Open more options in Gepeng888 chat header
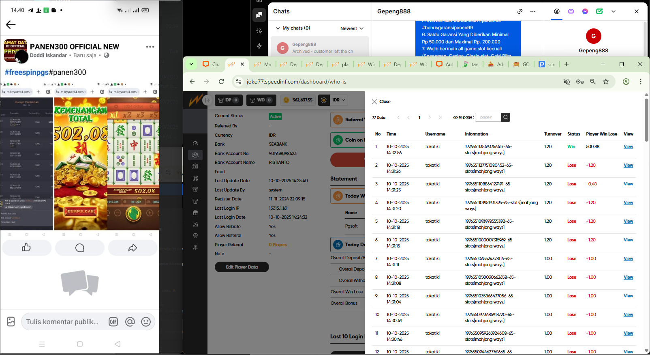650x355 pixels. 533,11
